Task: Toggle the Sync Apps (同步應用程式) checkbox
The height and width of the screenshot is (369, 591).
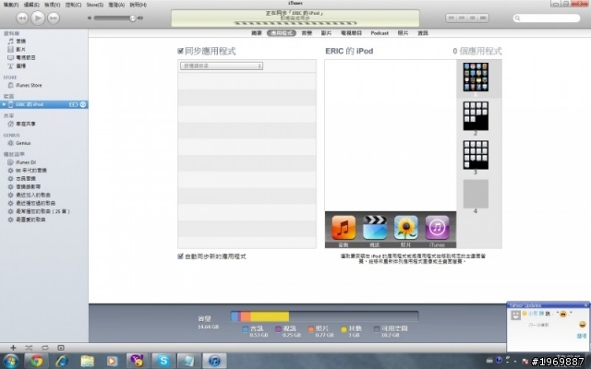Action: [181, 51]
